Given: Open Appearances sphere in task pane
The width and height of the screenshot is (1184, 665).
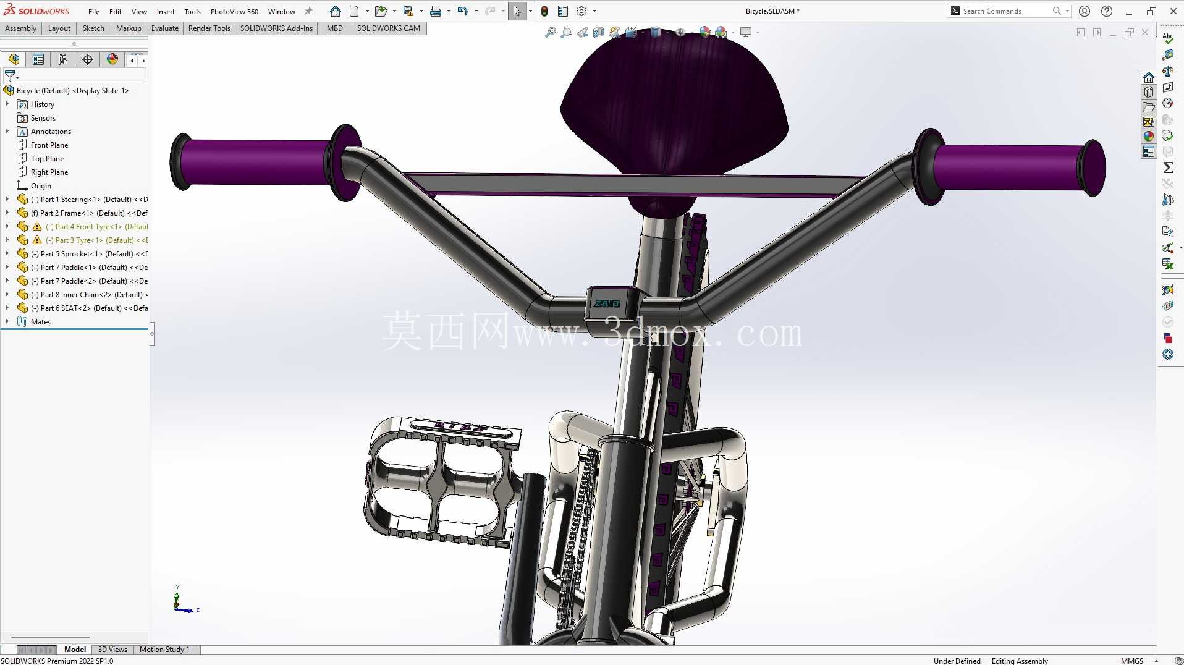Looking at the screenshot, I should (1149, 137).
